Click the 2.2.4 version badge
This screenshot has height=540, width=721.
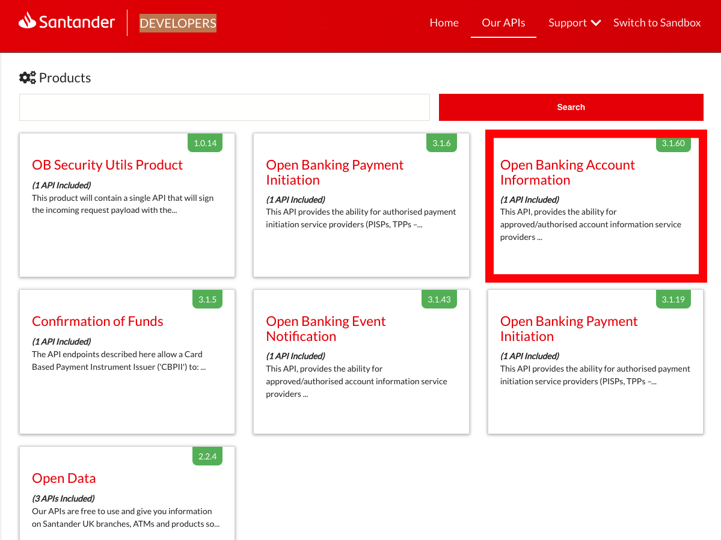point(207,456)
